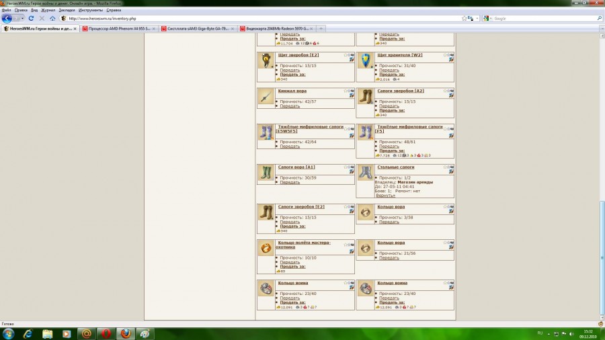Click Вернуть» in the Стальные сапоги card
The image size is (605, 340).
[385, 196]
